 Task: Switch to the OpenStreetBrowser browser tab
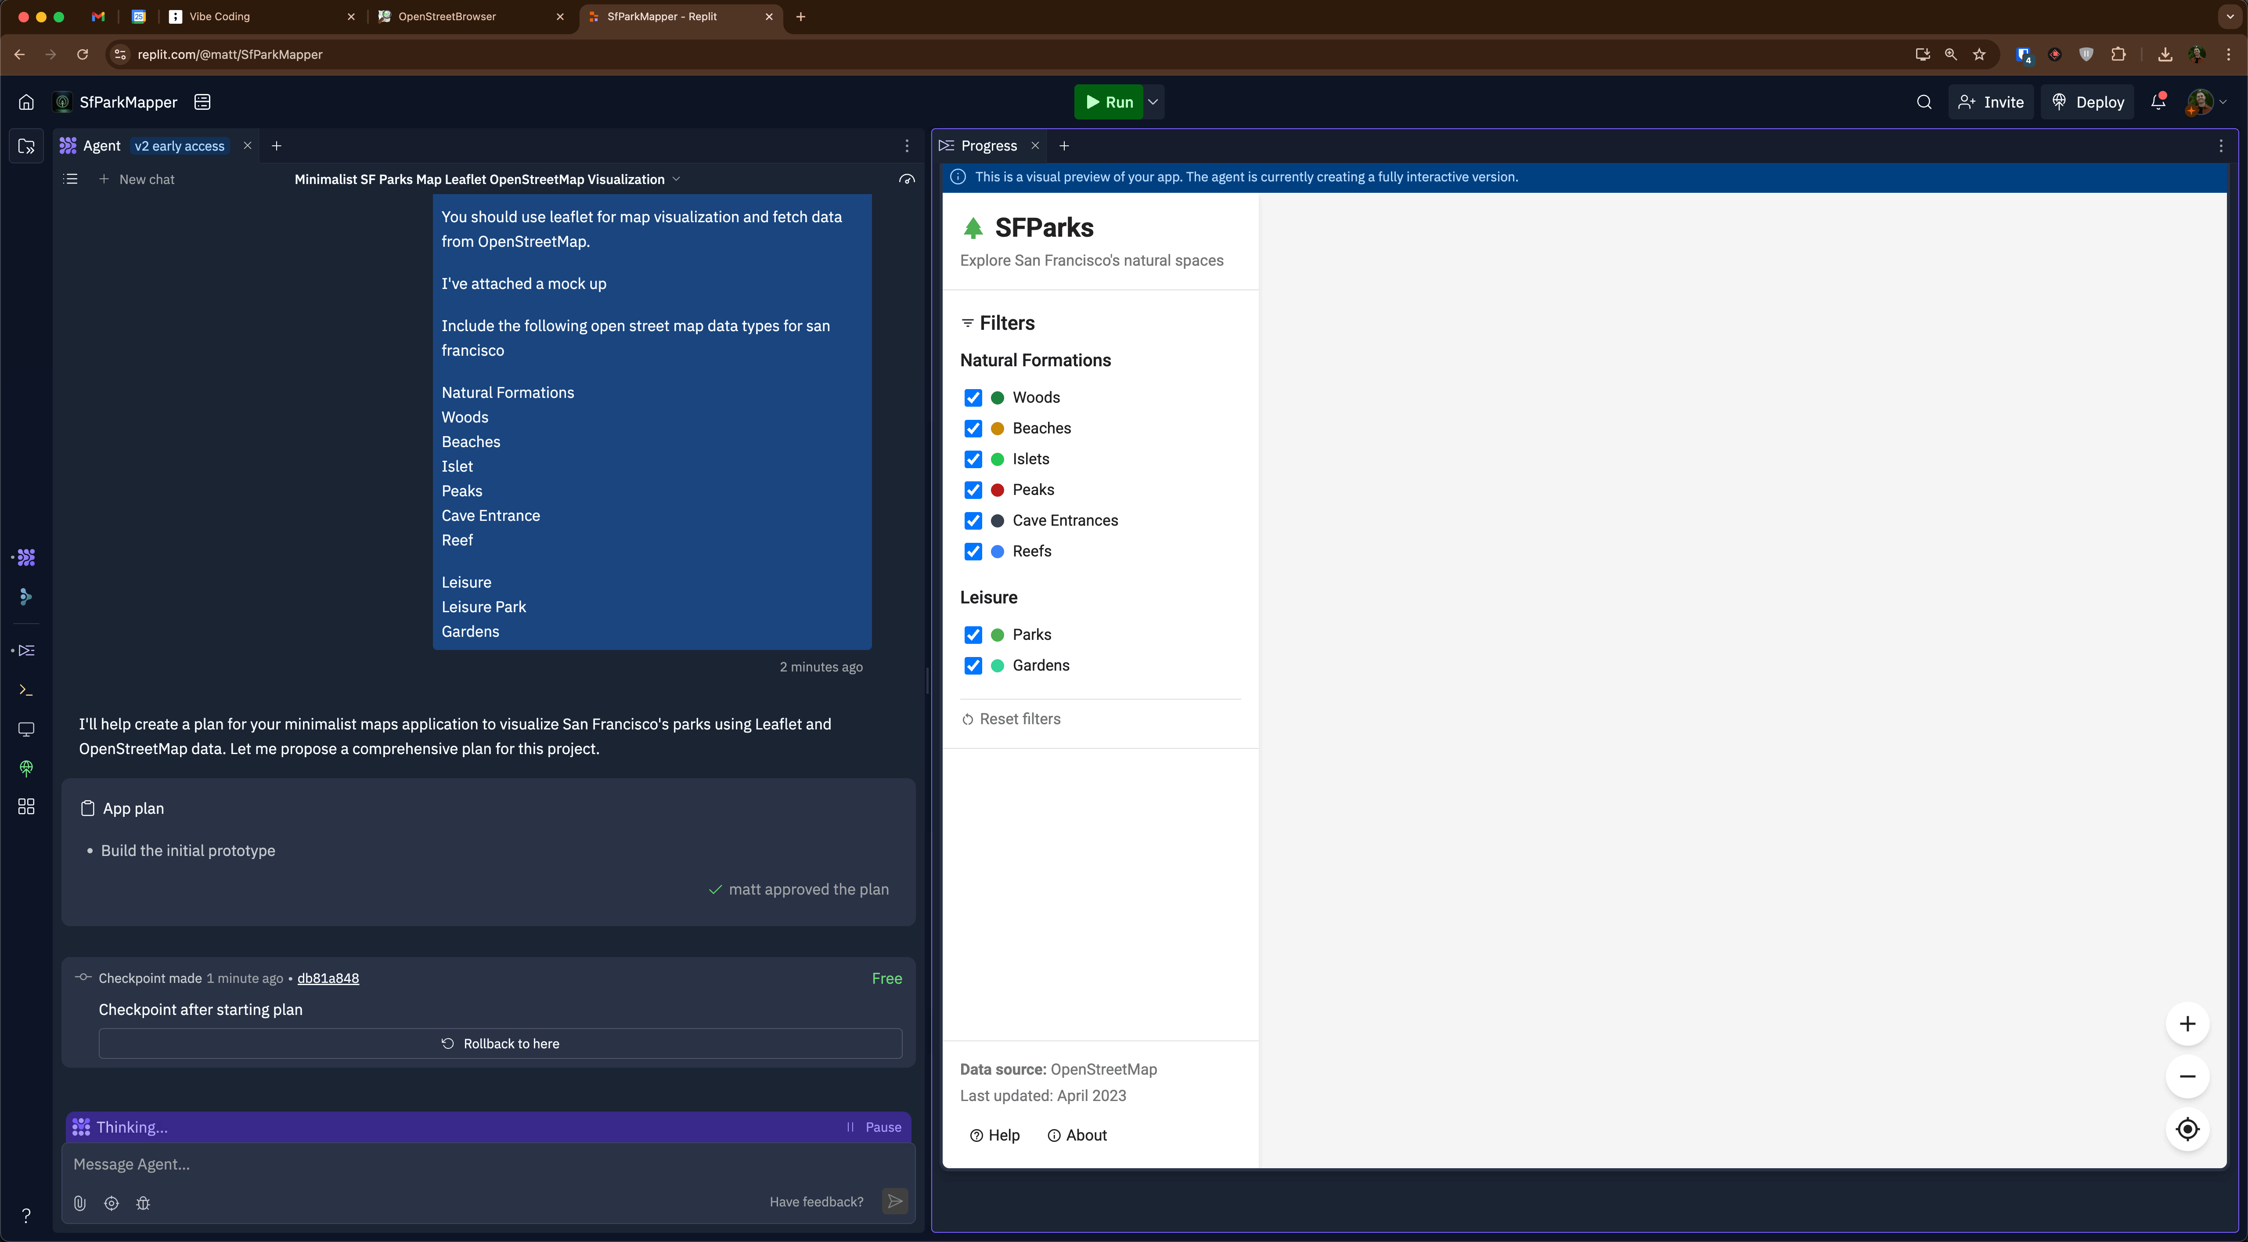click(x=447, y=17)
